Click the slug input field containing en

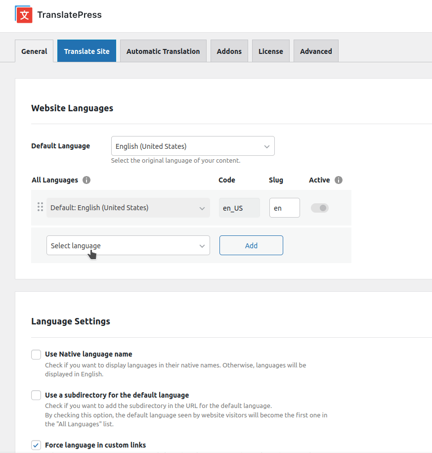pyautogui.click(x=285, y=208)
